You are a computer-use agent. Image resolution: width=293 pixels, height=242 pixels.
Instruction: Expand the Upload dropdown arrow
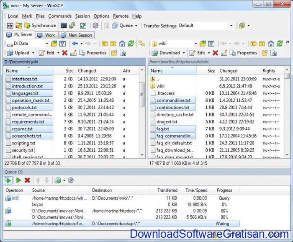(33, 53)
